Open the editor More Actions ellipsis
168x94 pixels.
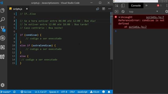[110, 9]
